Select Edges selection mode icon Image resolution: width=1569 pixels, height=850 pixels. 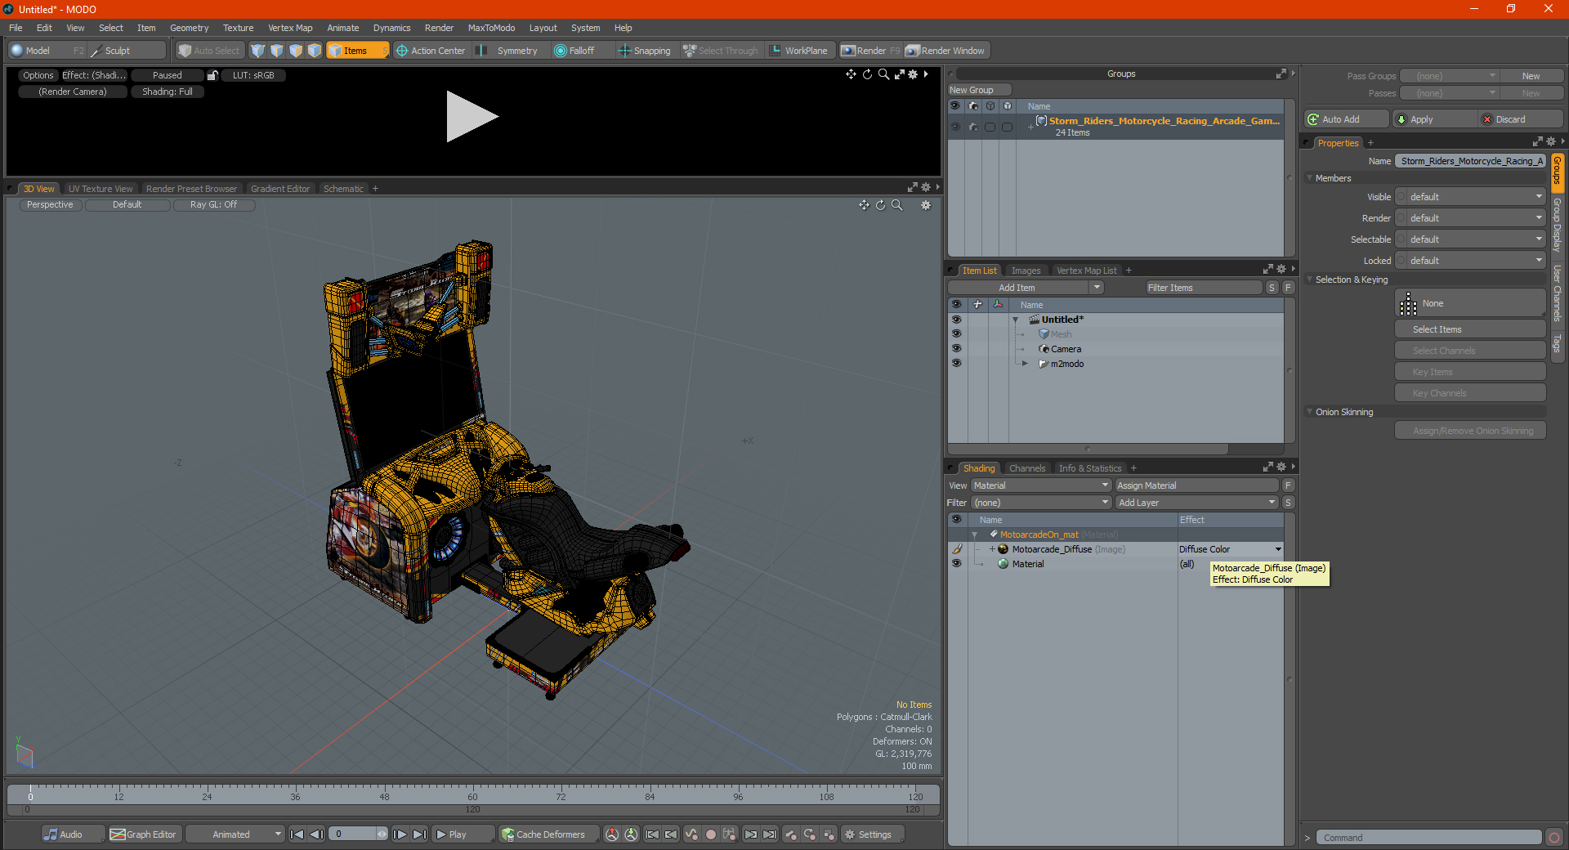pyautogui.click(x=277, y=51)
